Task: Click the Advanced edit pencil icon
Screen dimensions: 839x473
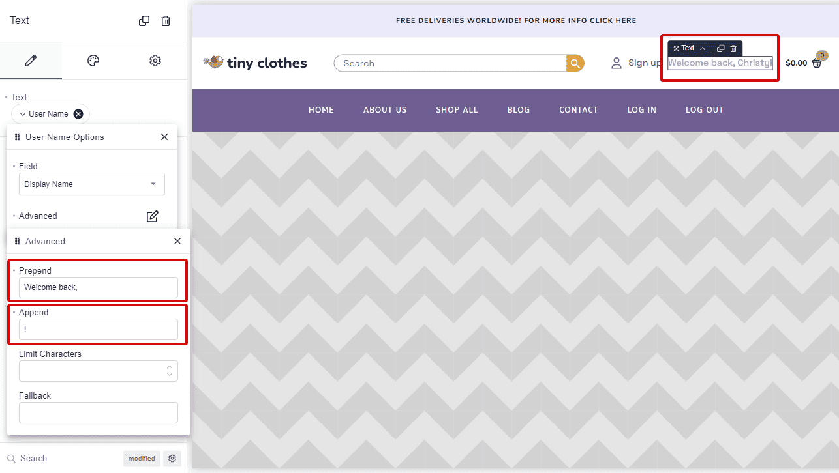Action: (153, 216)
